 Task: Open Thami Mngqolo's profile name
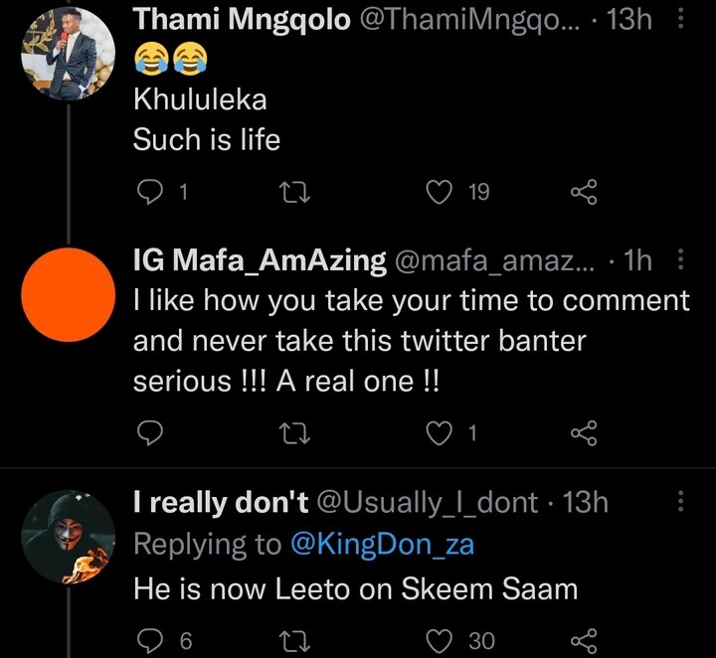click(x=241, y=19)
